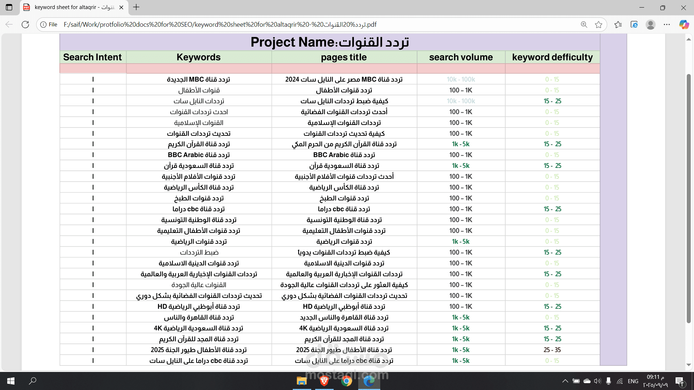The width and height of the screenshot is (694, 390).
Task: Reload the current PDF page
Action: 25,25
